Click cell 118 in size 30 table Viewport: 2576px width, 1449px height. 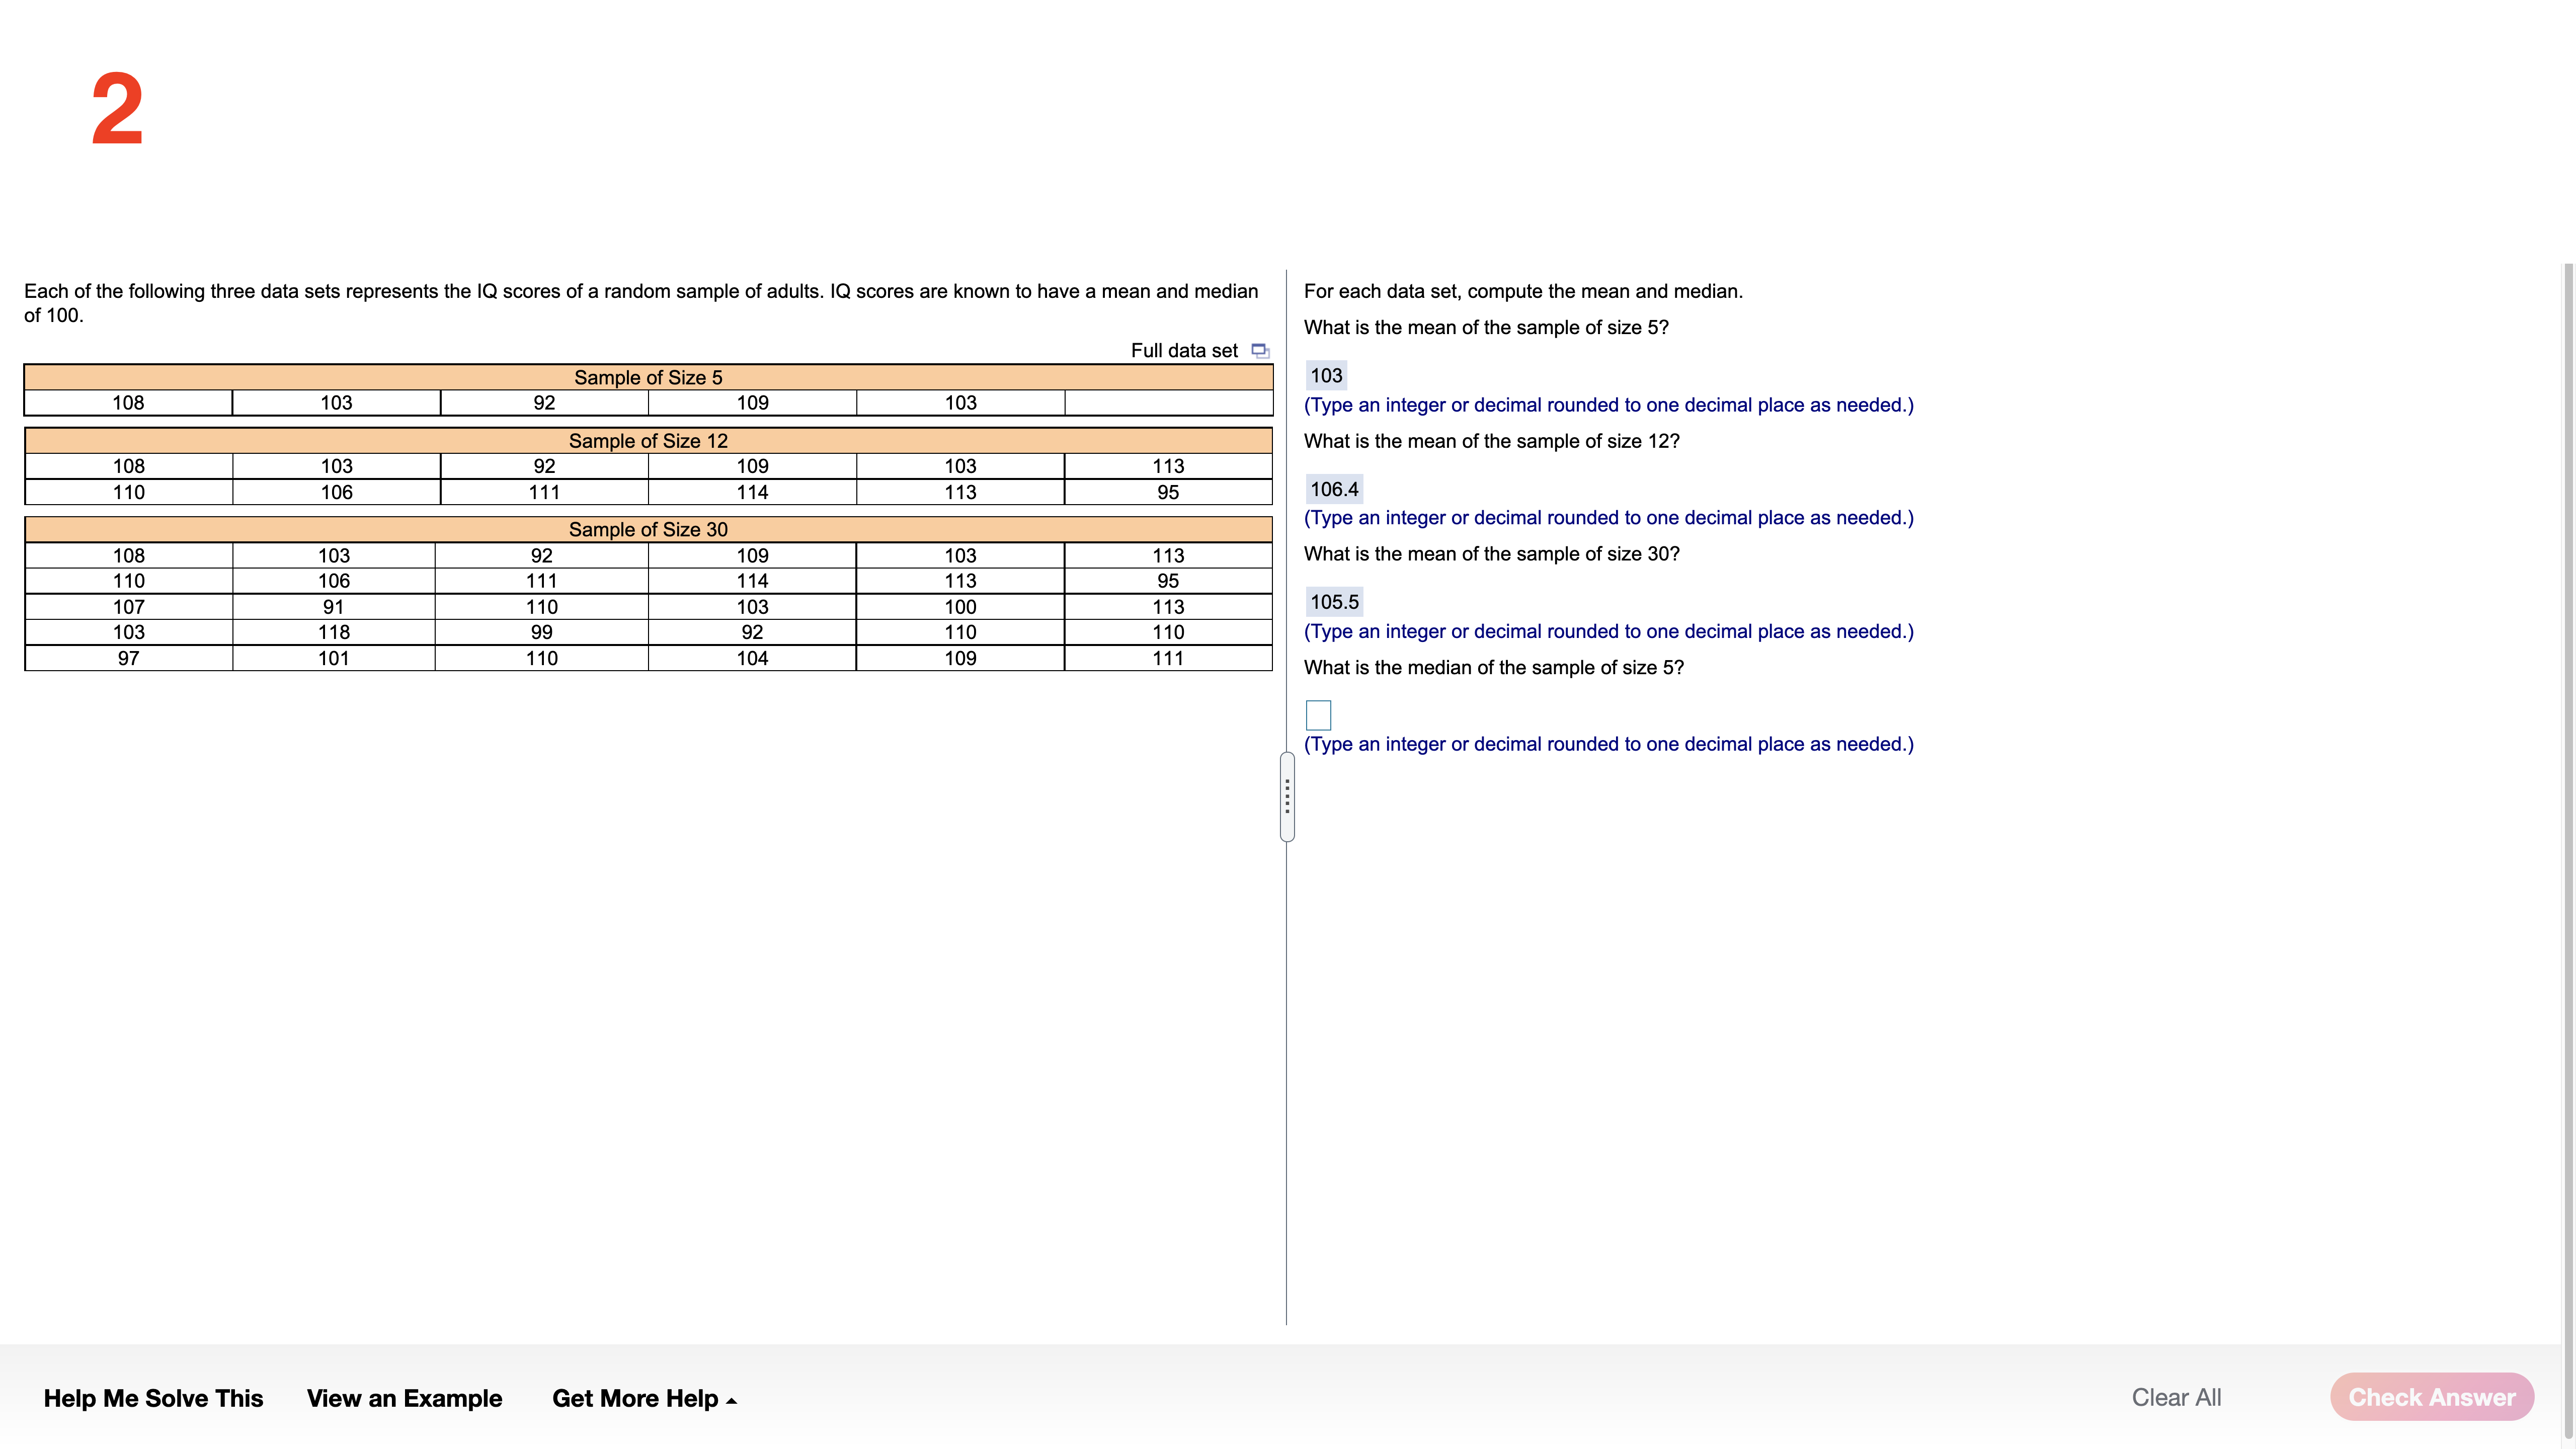tap(334, 632)
